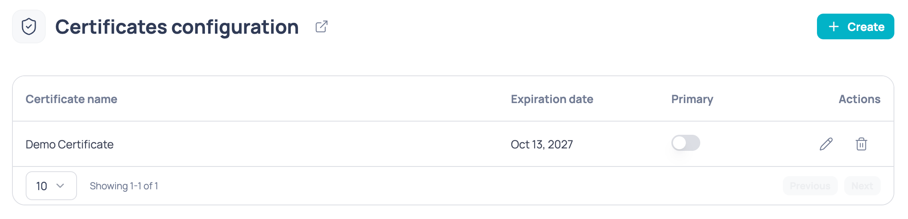Click the plus icon in Create button
The image size is (908, 219).
point(834,26)
